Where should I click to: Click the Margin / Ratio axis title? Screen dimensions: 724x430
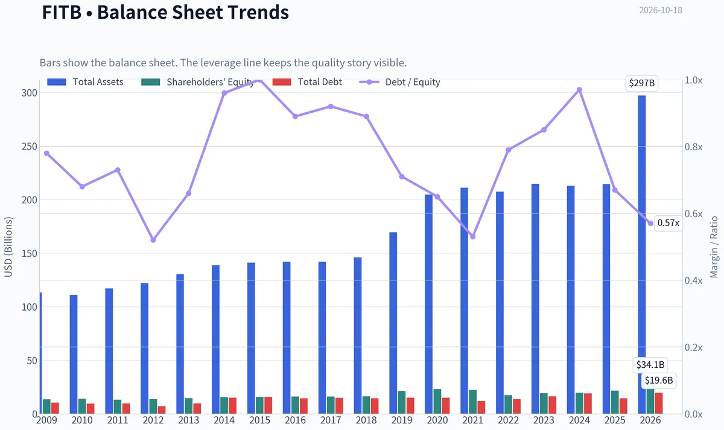click(x=714, y=247)
